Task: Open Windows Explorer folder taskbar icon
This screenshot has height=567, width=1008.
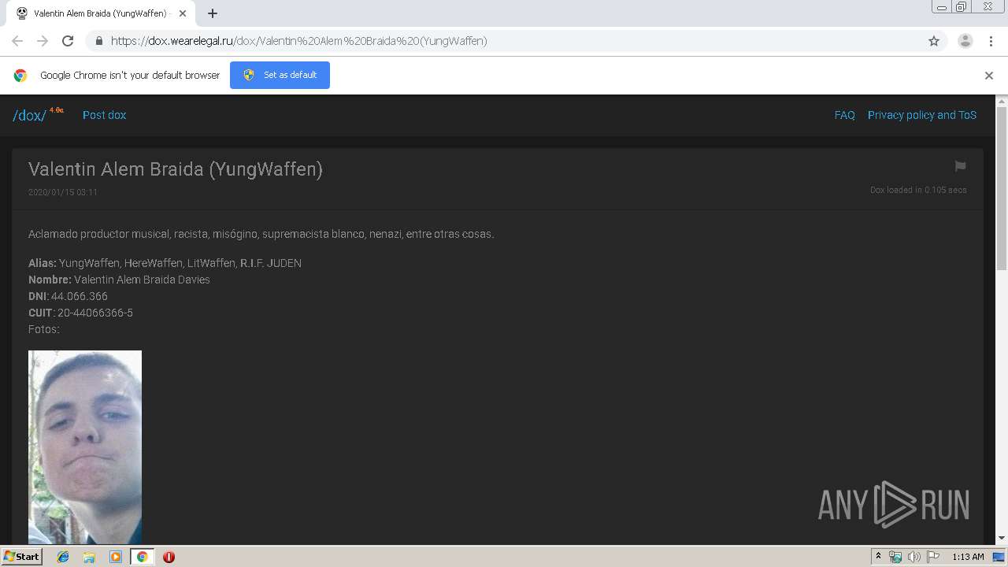Action: pos(89,557)
